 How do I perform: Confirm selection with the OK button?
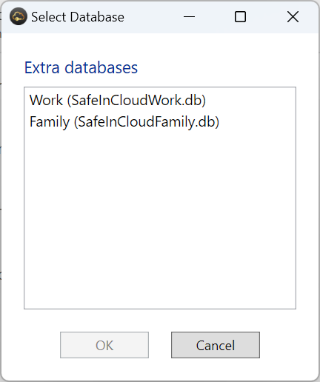104,345
